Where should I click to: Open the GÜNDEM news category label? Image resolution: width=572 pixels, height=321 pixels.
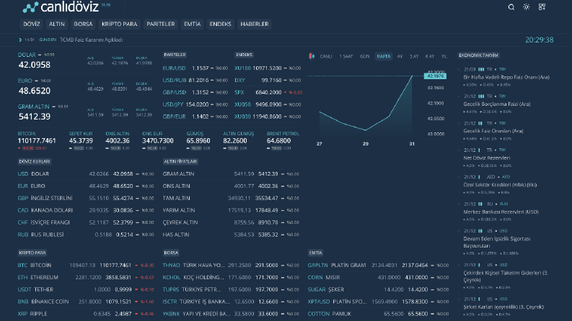click(48, 40)
